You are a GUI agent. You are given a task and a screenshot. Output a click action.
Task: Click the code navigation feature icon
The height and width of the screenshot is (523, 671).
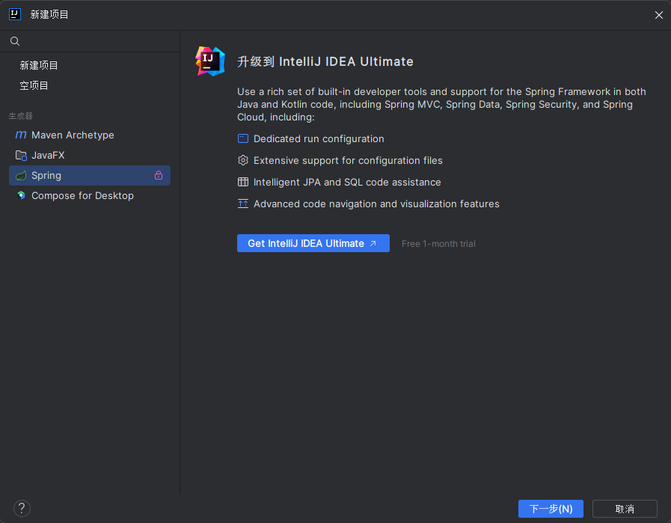(243, 204)
